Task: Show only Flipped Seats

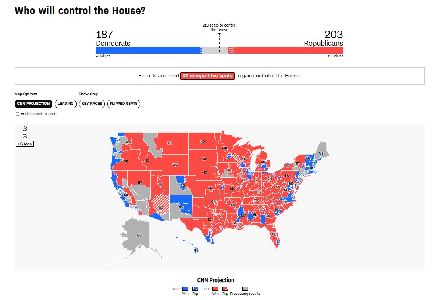Action: pos(124,104)
